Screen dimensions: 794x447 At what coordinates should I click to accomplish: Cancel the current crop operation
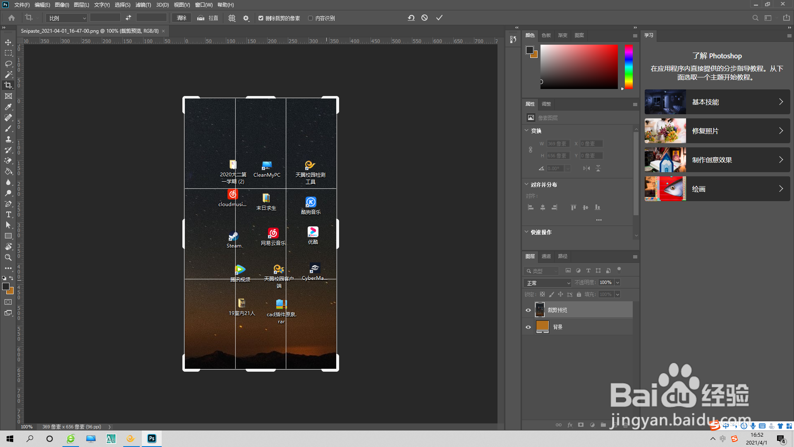(x=424, y=18)
